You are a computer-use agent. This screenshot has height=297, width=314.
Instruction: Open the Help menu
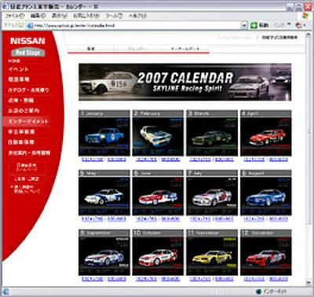pos(137,16)
